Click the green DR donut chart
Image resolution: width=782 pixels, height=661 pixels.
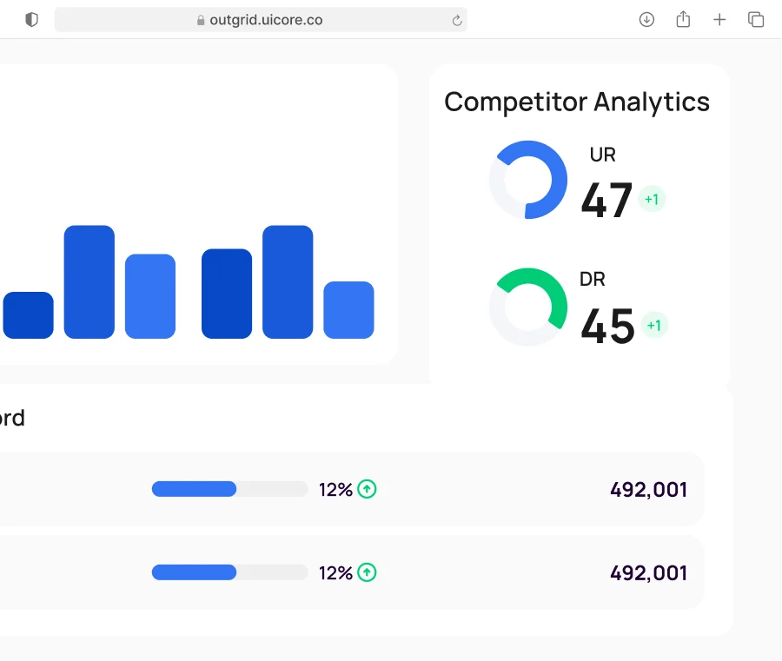tap(528, 307)
